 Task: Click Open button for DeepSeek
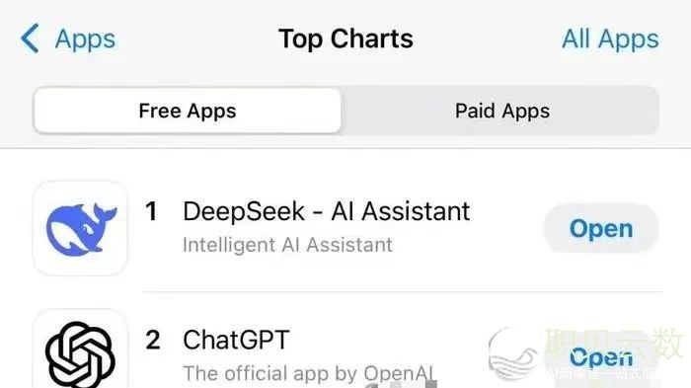point(601,228)
